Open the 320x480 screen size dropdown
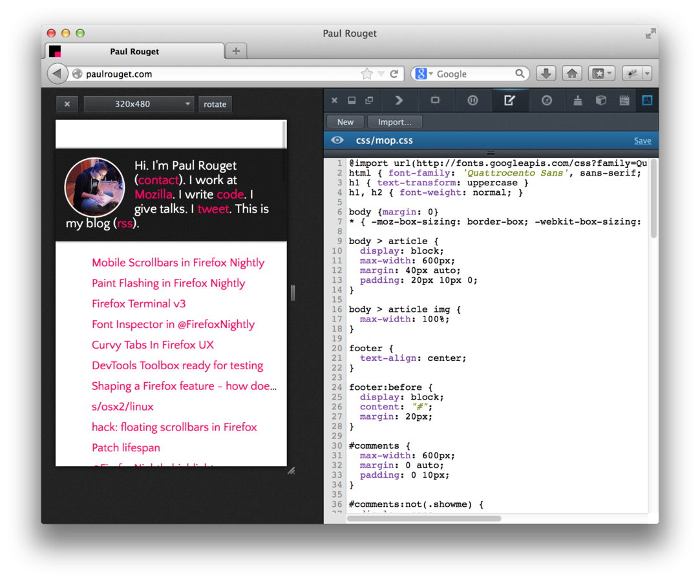Viewport: 700px width, 581px height. (x=139, y=104)
